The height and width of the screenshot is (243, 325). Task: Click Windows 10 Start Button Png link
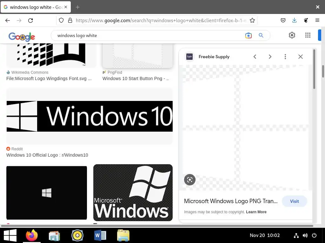tap(136, 78)
